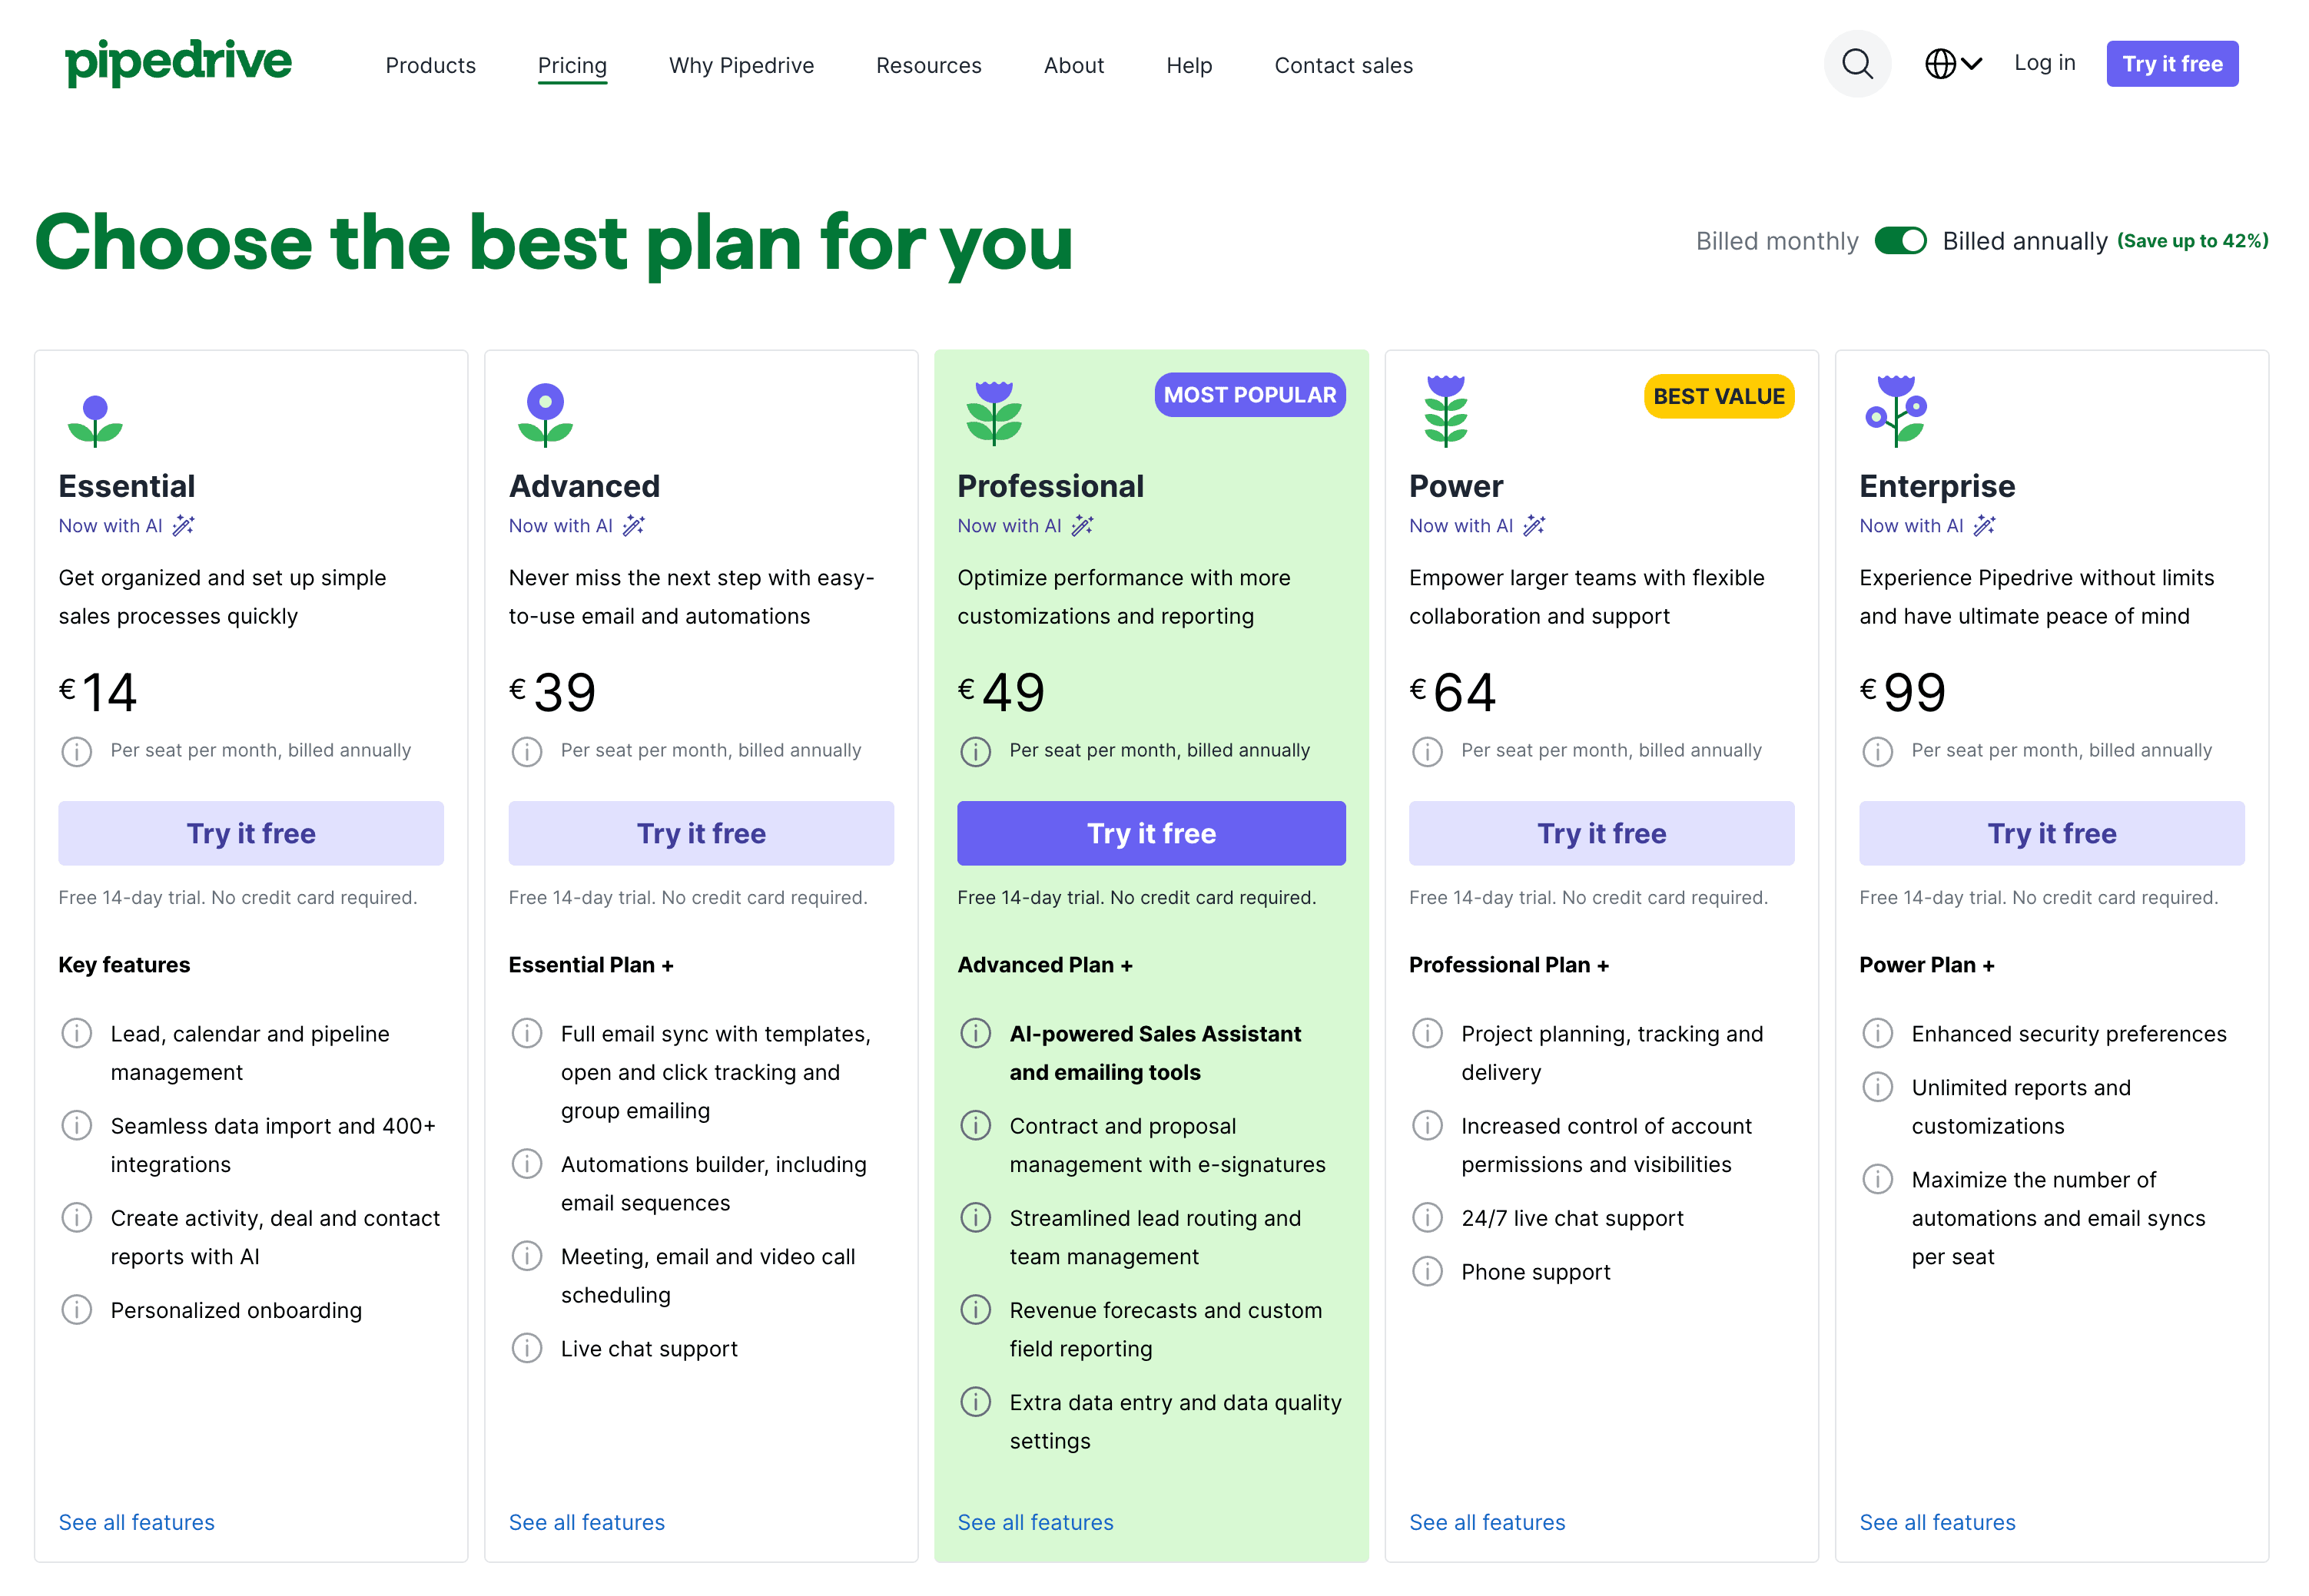Click info icon beside Enhanced security preferences
Viewport: 2309px width, 1596px height.
coord(1877,1033)
